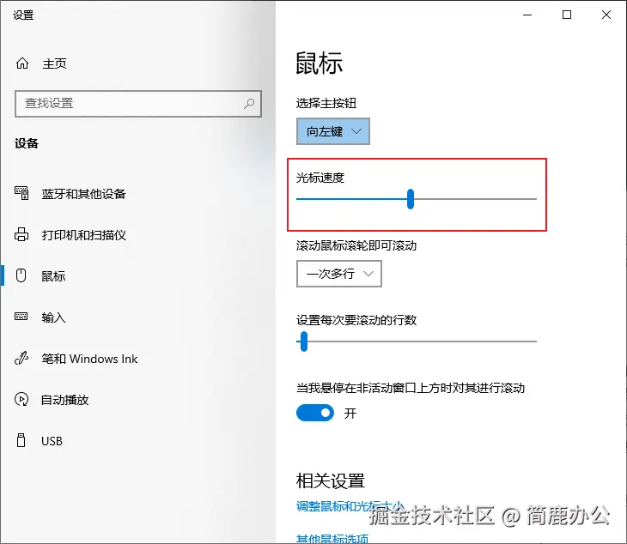The height and width of the screenshot is (544, 627).
Task: Click the 设备 section heading
Action: tap(27, 143)
